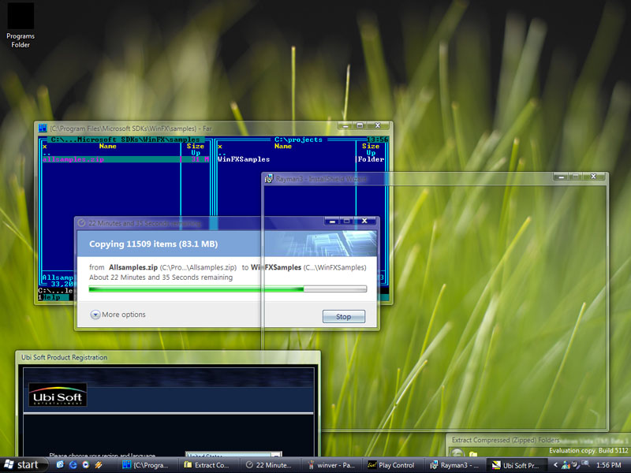The width and height of the screenshot is (631, 473).
Task: Click the Ubi Soft Product Registration title bar
Action: click(x=168, y=357)
